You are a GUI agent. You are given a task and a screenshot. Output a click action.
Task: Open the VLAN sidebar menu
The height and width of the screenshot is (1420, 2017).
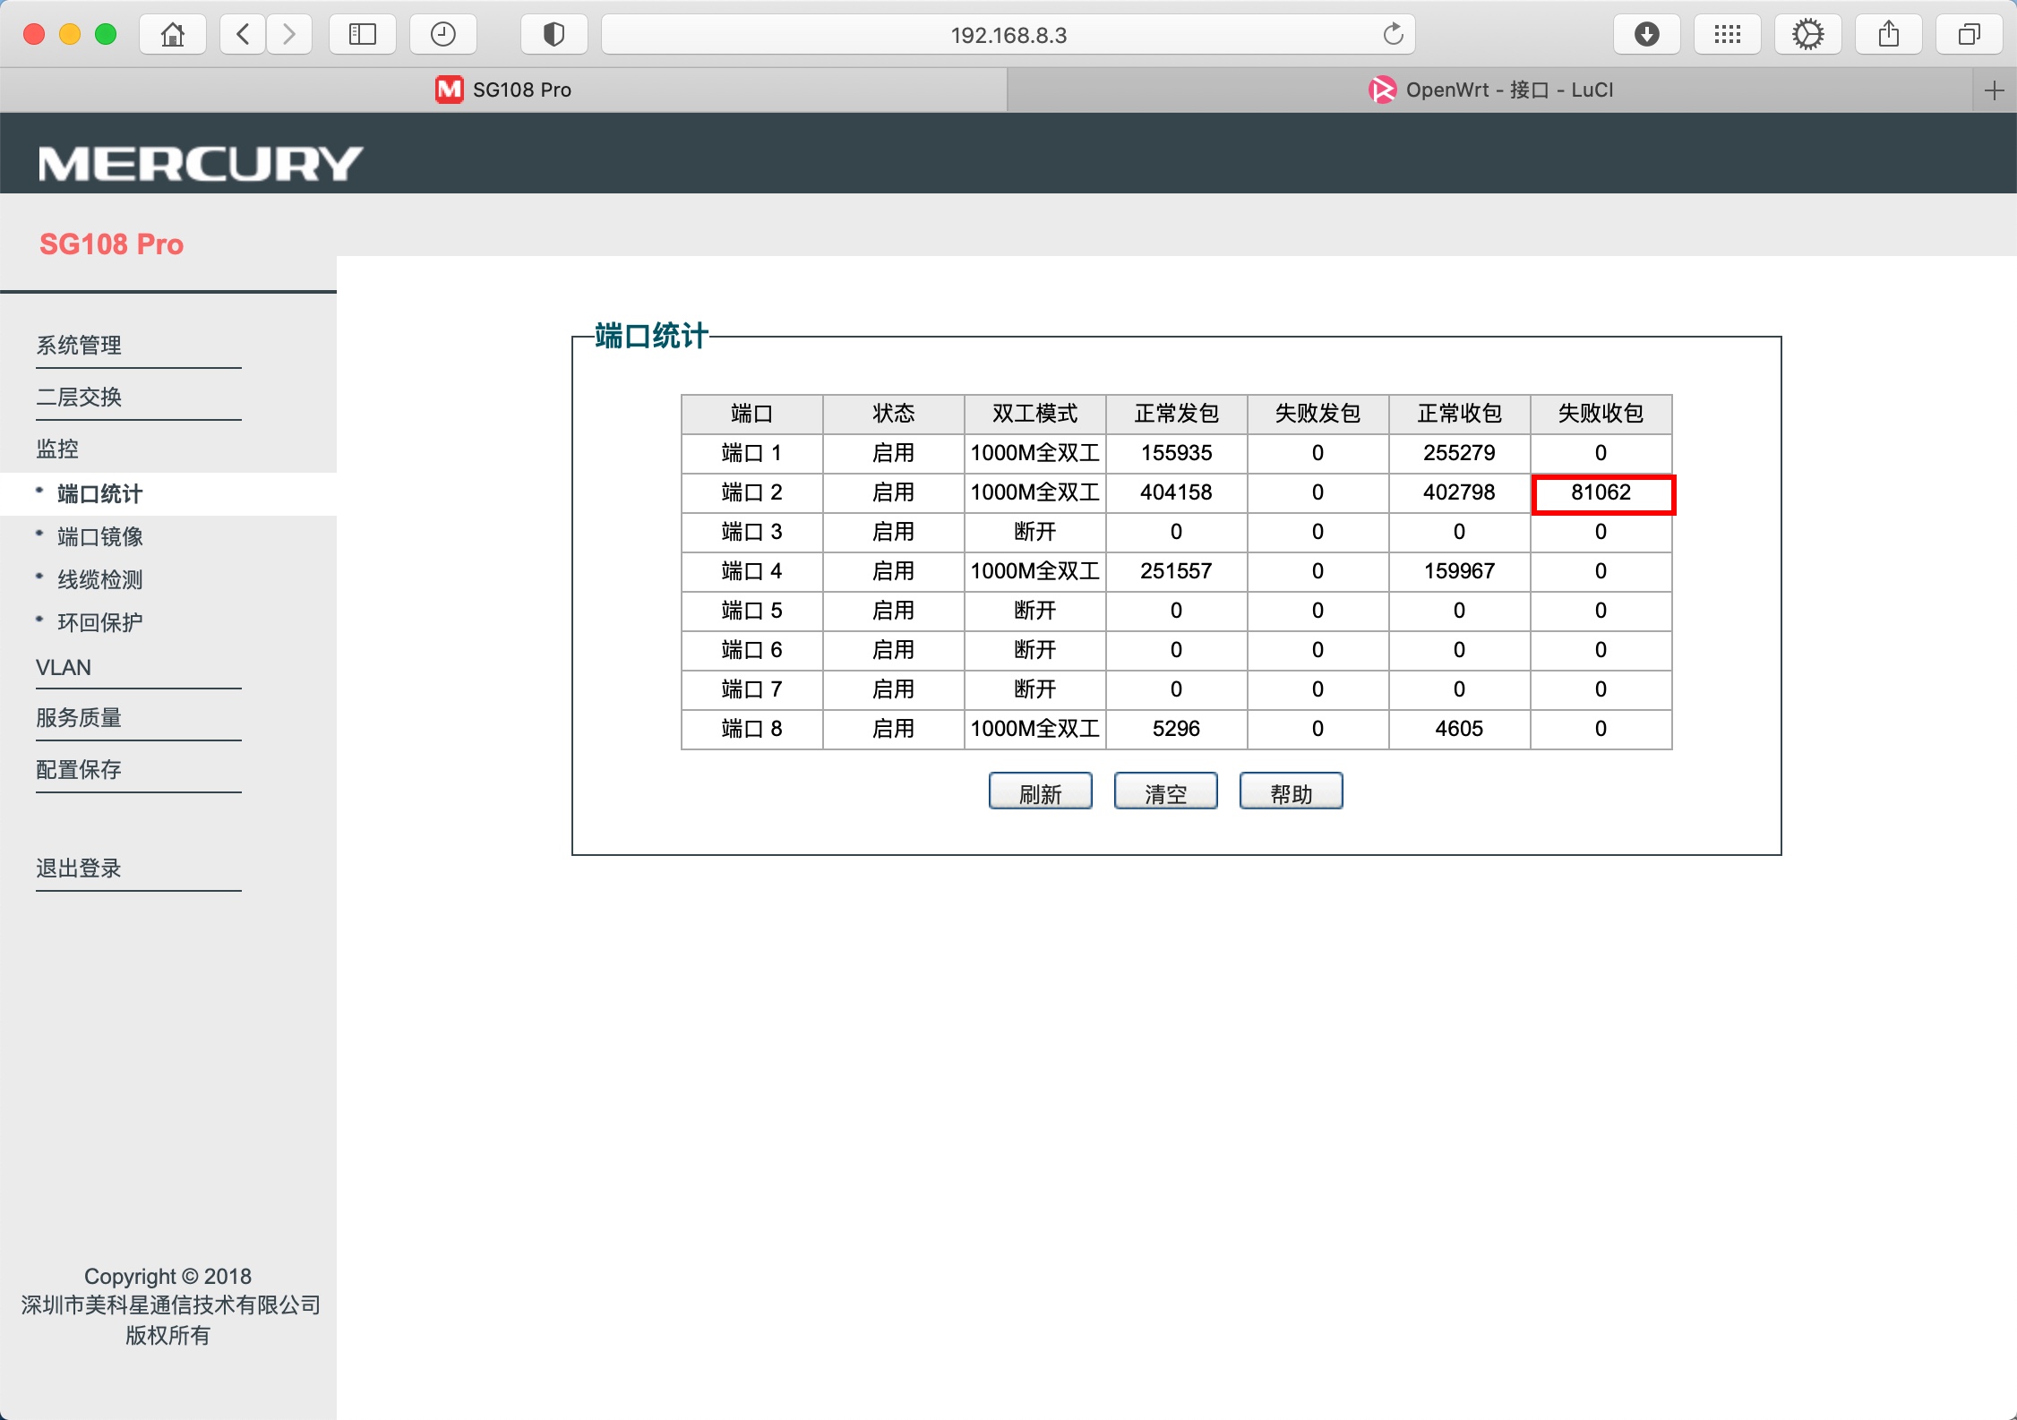point(63,667)
